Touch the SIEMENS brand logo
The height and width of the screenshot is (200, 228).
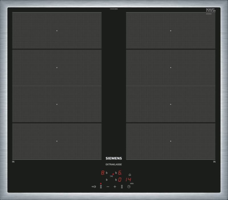tap(114, 158)
